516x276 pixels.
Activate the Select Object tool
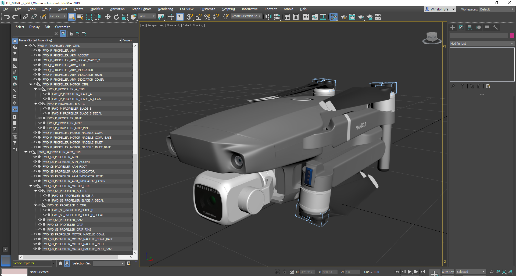tap(71, 17)
